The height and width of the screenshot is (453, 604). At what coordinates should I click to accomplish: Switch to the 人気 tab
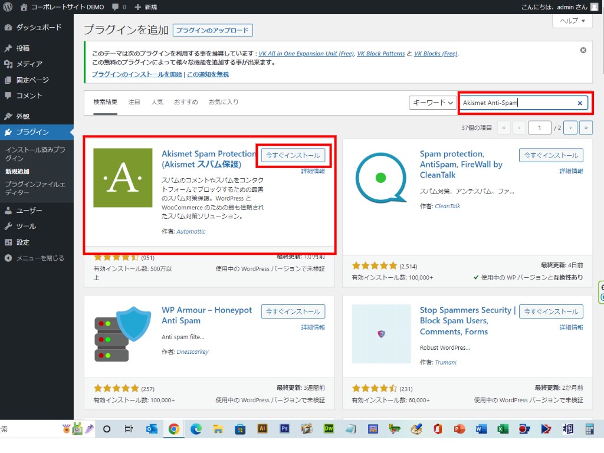point(157,102)
